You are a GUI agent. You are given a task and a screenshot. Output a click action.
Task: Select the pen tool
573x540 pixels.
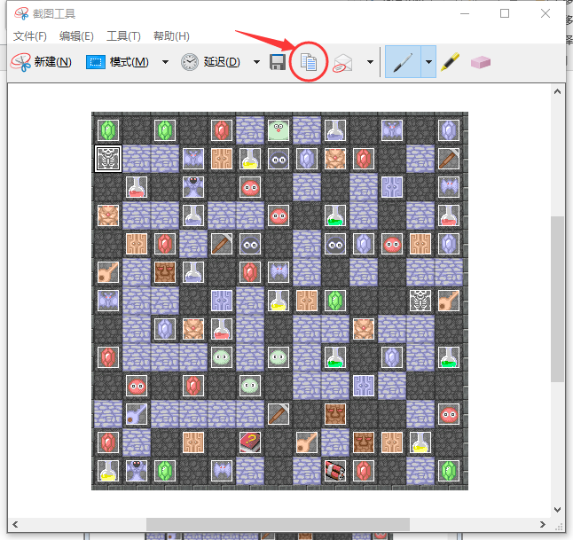click(x=403, y=62)
